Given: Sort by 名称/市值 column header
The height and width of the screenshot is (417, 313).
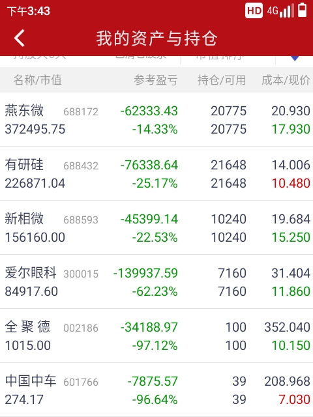Looking at the screenshot, I should [x=38, y=80].
